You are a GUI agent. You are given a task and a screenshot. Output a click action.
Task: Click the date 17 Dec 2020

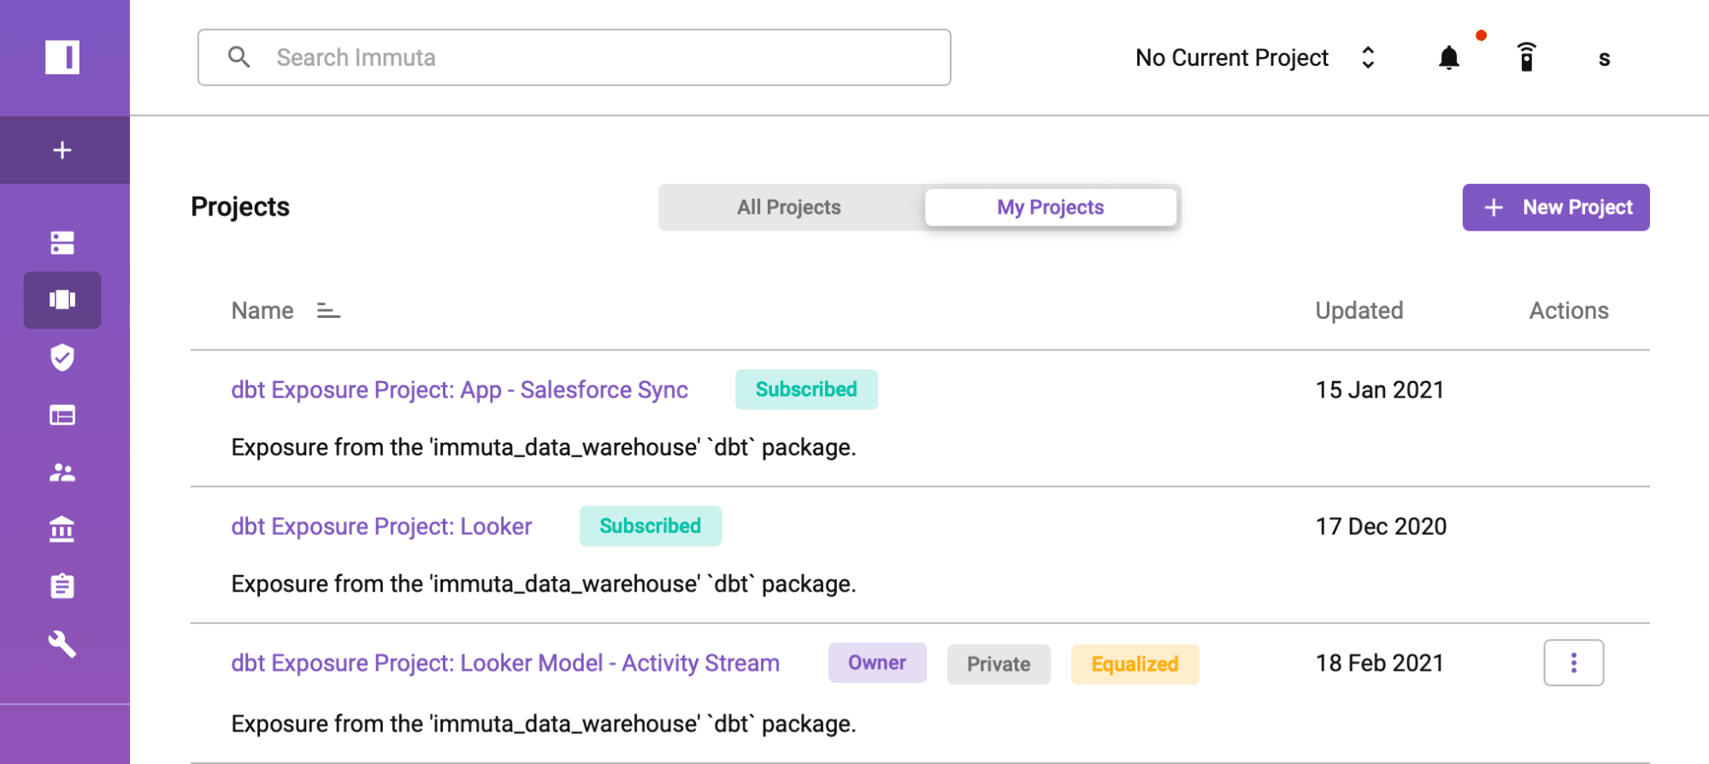[x=1381, y=526]
